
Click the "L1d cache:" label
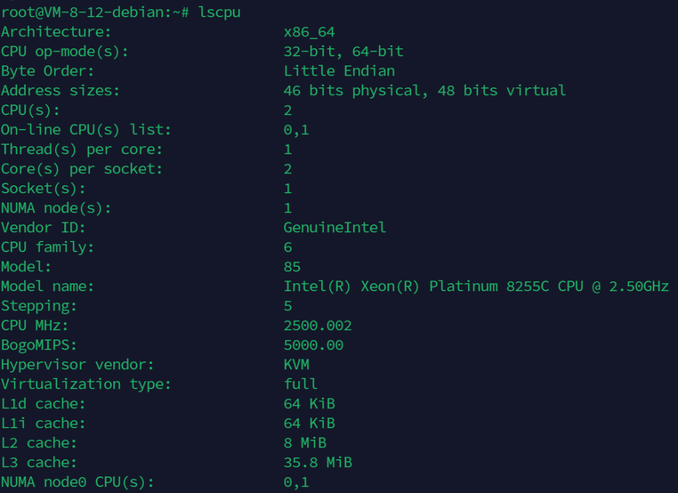(x=43, y=404)
